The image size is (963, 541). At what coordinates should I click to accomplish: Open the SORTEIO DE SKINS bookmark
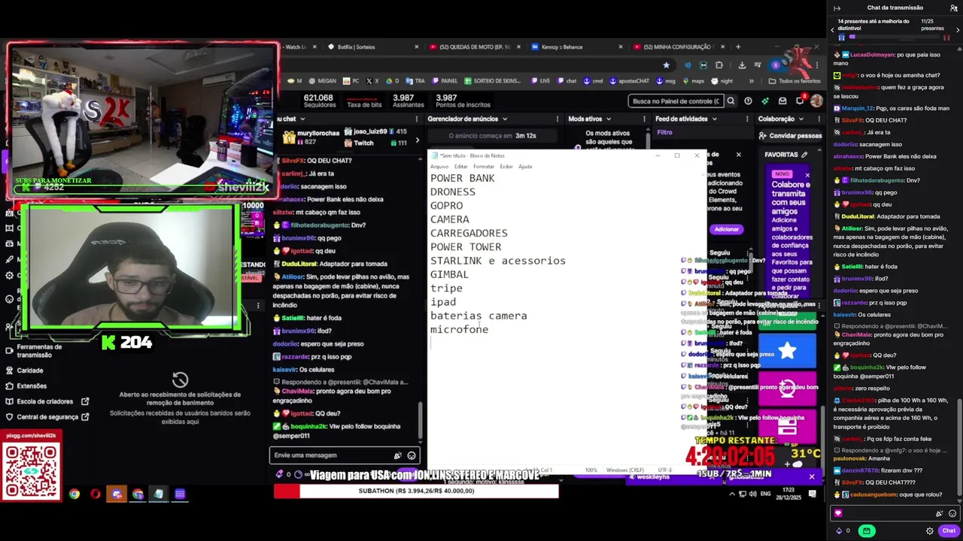coord(493,81)
